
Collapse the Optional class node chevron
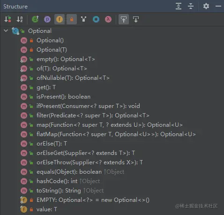6,31
